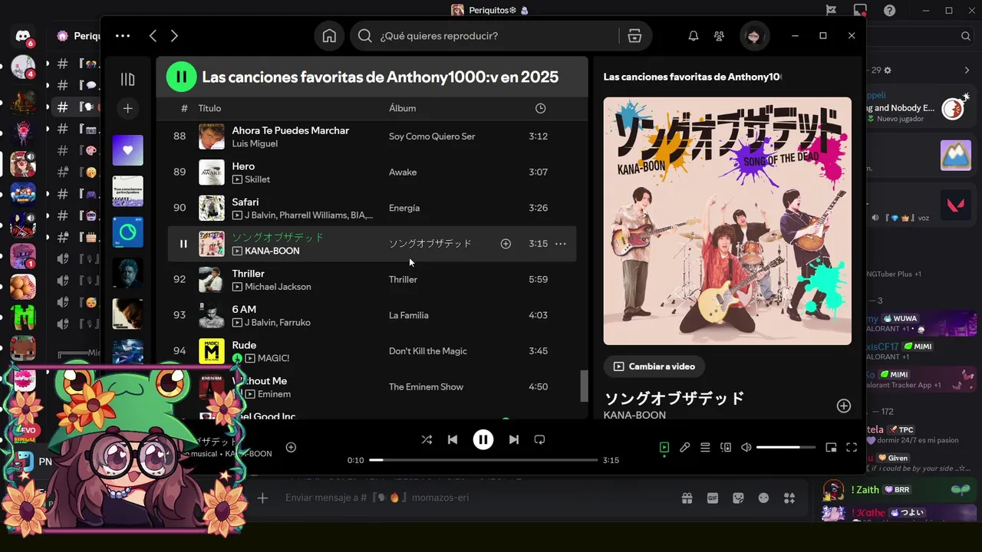The width and height of the screenshot is (982, 552).
Task: Open the Browse icon beside search bar
Action: point(634,36)
